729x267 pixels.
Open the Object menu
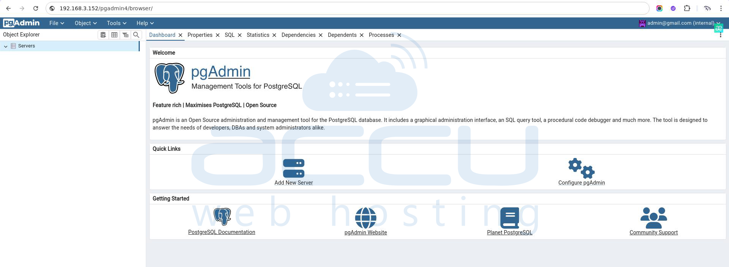click(x=85, y=23)
